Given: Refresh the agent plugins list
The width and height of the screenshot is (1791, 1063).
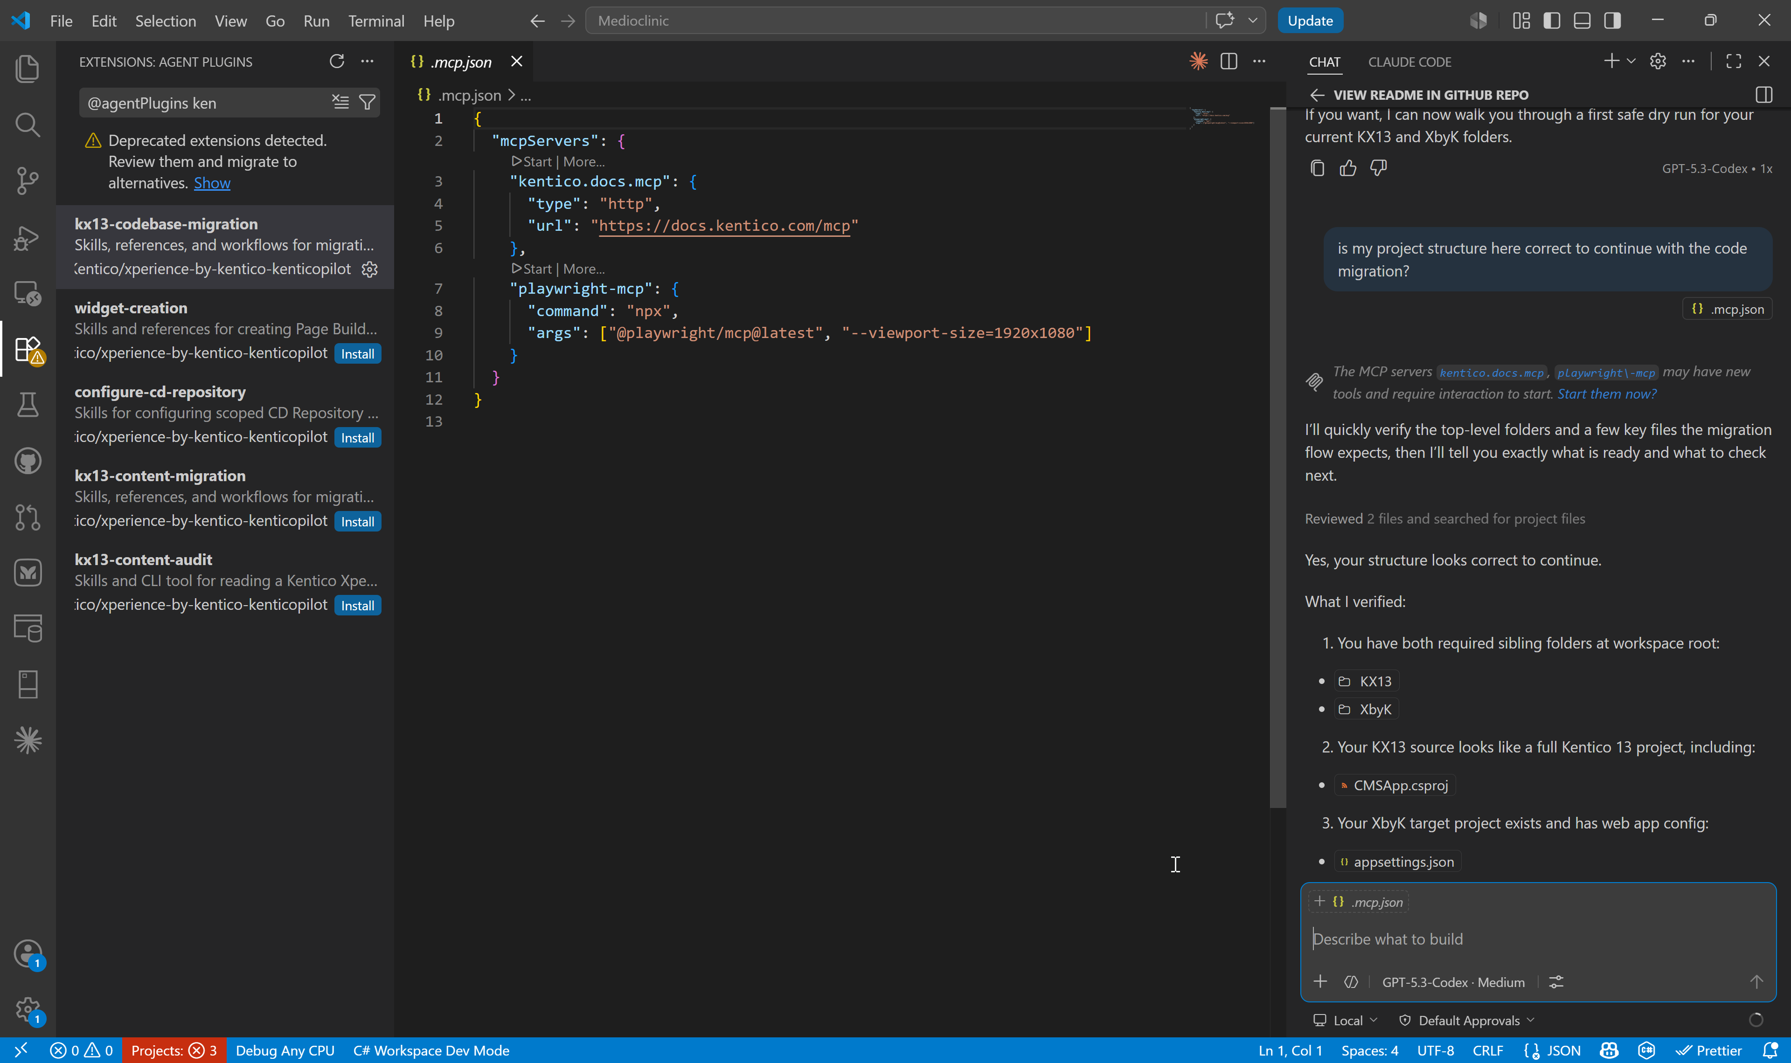Looking at the screenshot, I should click(337, 62).
